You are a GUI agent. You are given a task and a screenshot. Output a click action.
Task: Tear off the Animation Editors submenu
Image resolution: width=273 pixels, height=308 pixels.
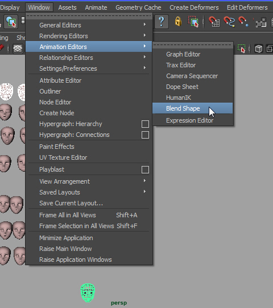pos(193,45)
